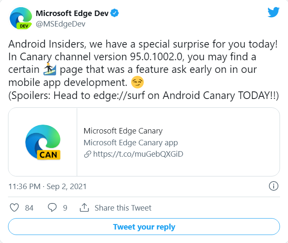Click the Edge Canary logo thumbnail
This screenshot has width=288, height=243.
(43, 142)
